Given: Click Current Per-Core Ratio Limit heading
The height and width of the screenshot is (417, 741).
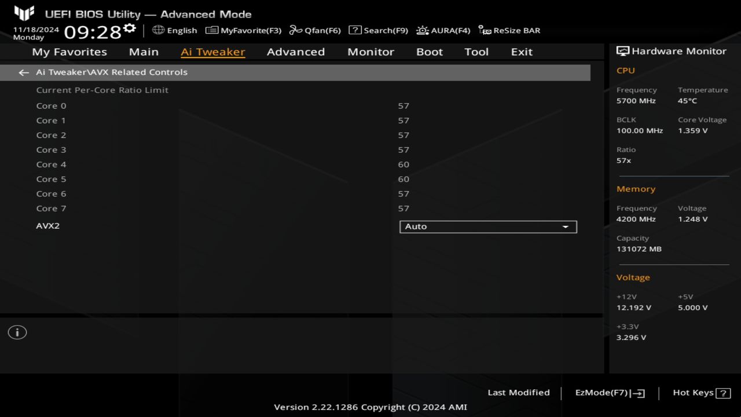Looking at the screenshot, I should pos(102,90).
